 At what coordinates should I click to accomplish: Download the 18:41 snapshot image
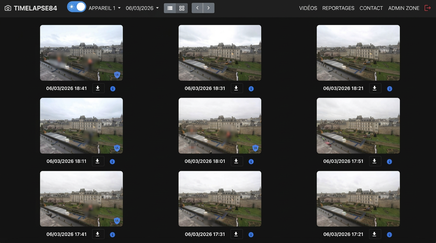(98, 88)
